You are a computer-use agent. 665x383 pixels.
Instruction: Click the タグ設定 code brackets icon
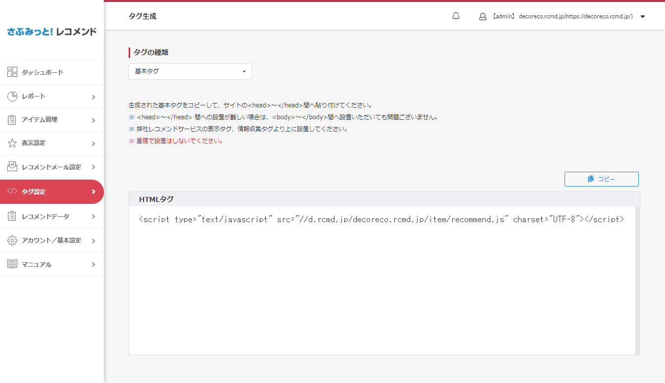[x=12, y=191]
